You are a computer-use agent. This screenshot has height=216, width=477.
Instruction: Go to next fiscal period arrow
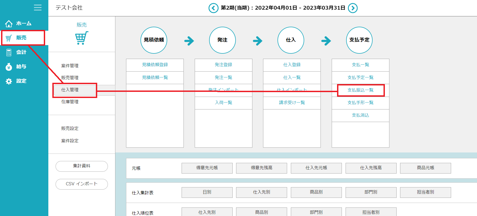point(353,8)
